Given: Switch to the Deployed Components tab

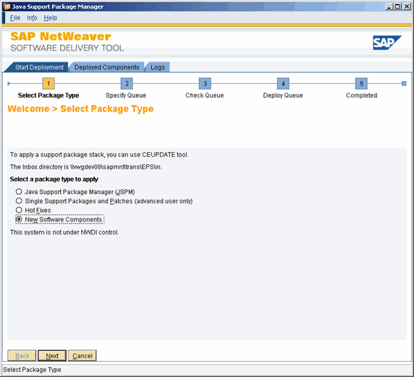Looking at the screenshot, I should coord(106,67).
